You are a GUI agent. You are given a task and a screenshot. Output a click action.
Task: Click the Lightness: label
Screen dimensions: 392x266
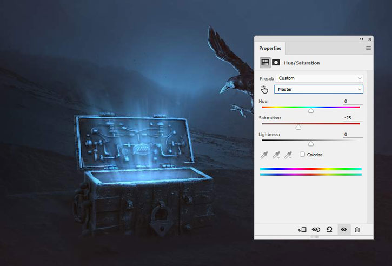pyautogui.click(x=269, y=135)
